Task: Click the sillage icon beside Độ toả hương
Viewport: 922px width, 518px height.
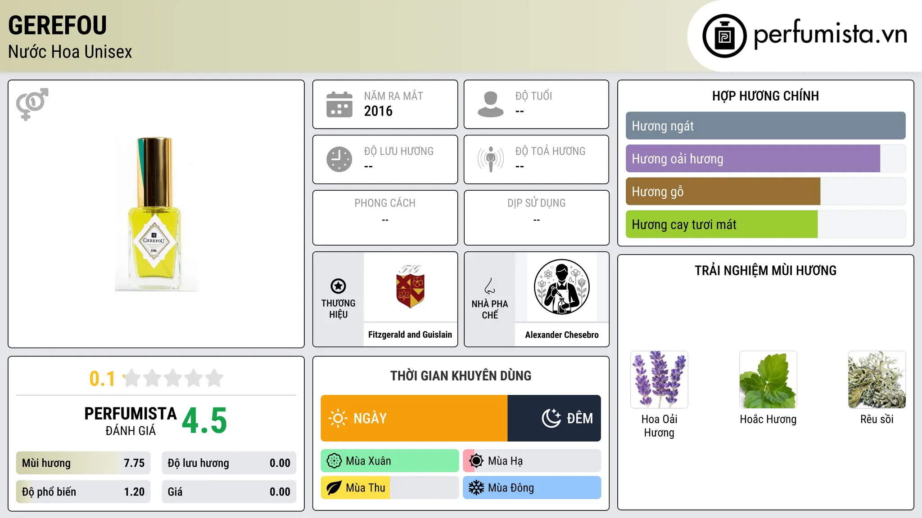Action: [x=491, y=159]
